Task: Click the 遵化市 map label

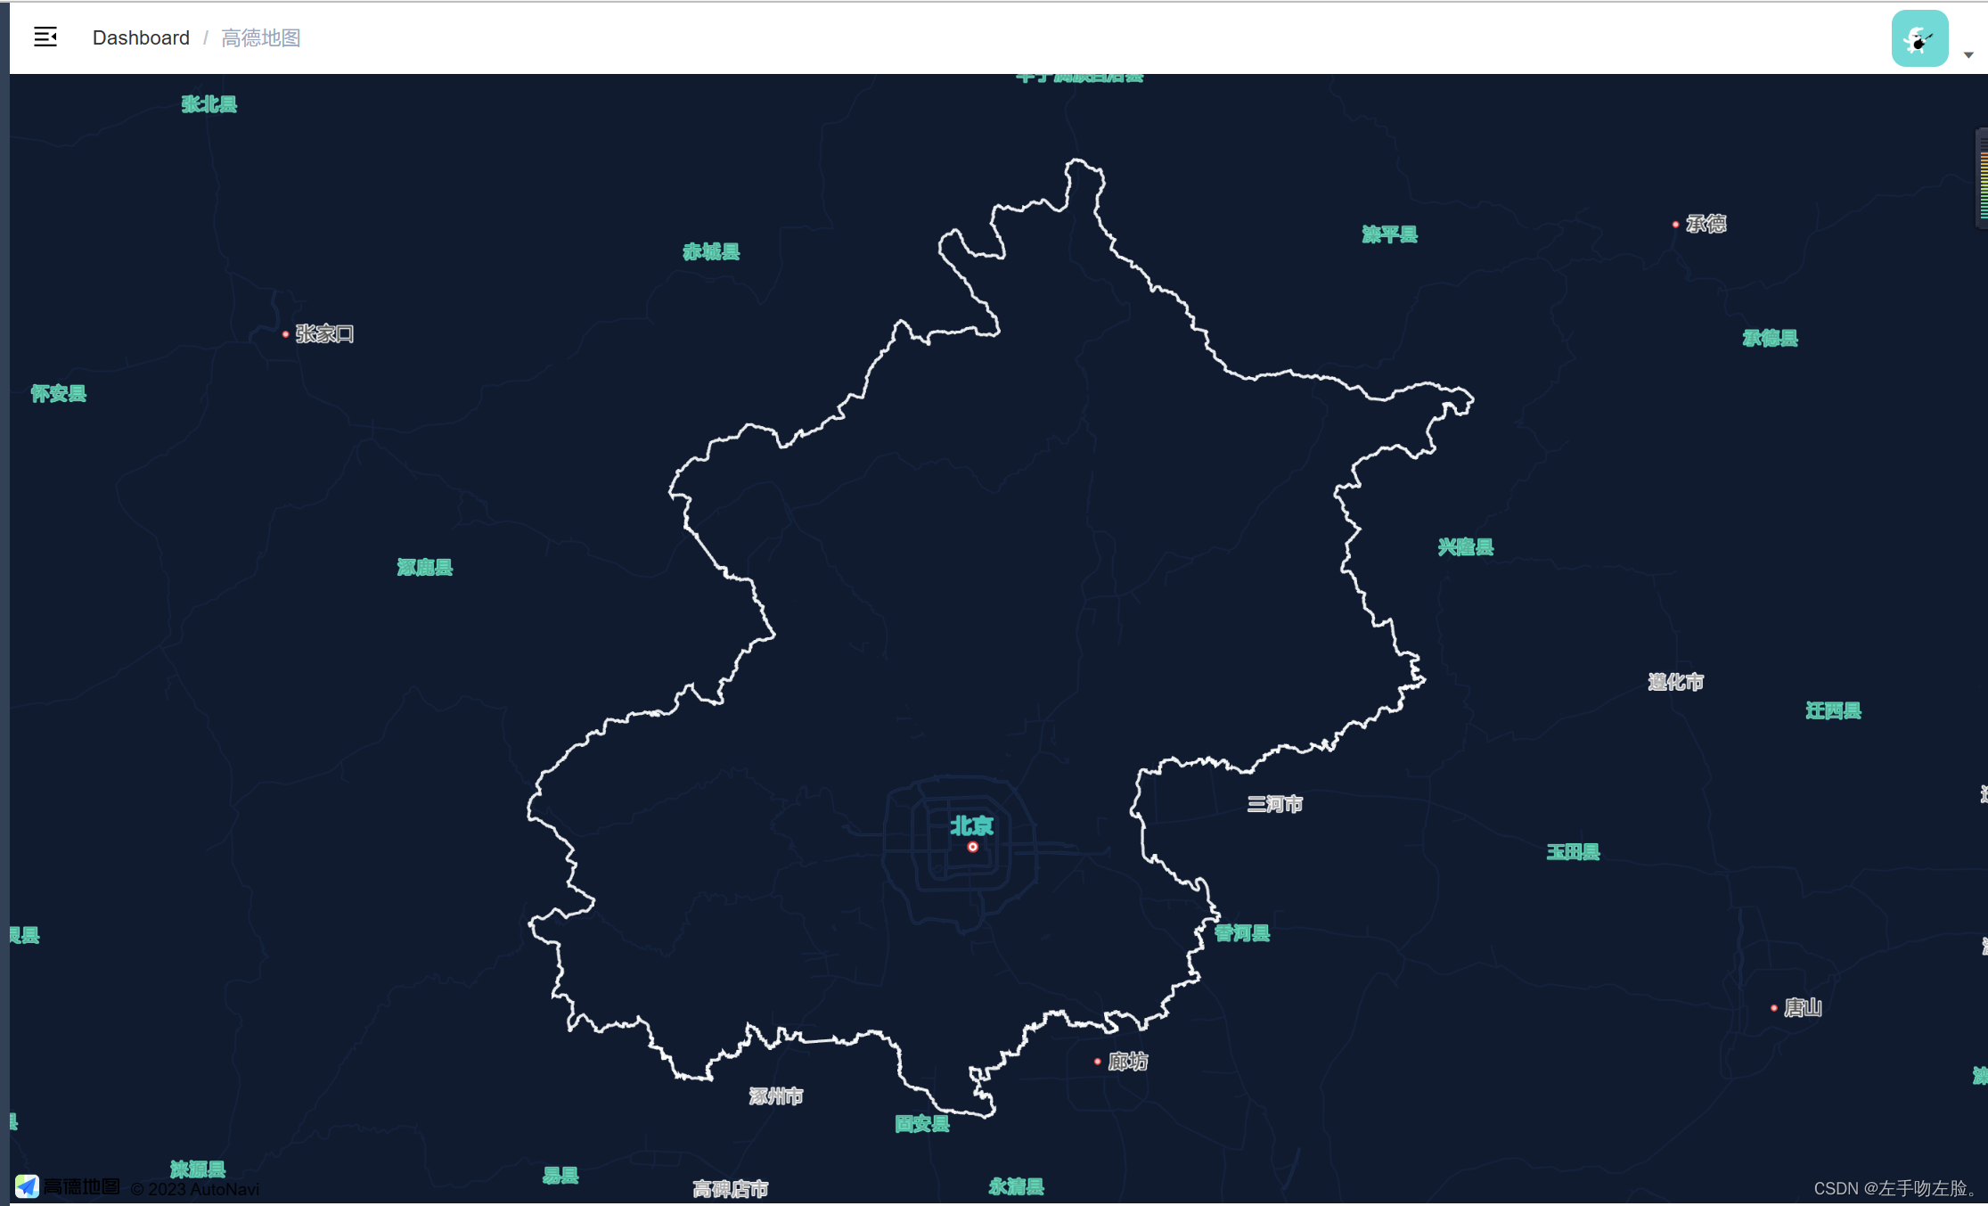Action: [x=1676, y=682]
